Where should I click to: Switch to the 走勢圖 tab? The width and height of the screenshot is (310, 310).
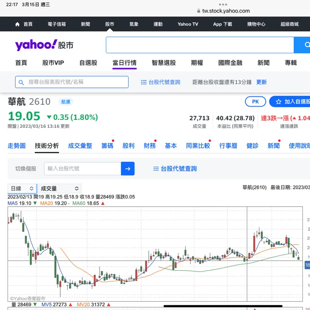tap(17, 146)
